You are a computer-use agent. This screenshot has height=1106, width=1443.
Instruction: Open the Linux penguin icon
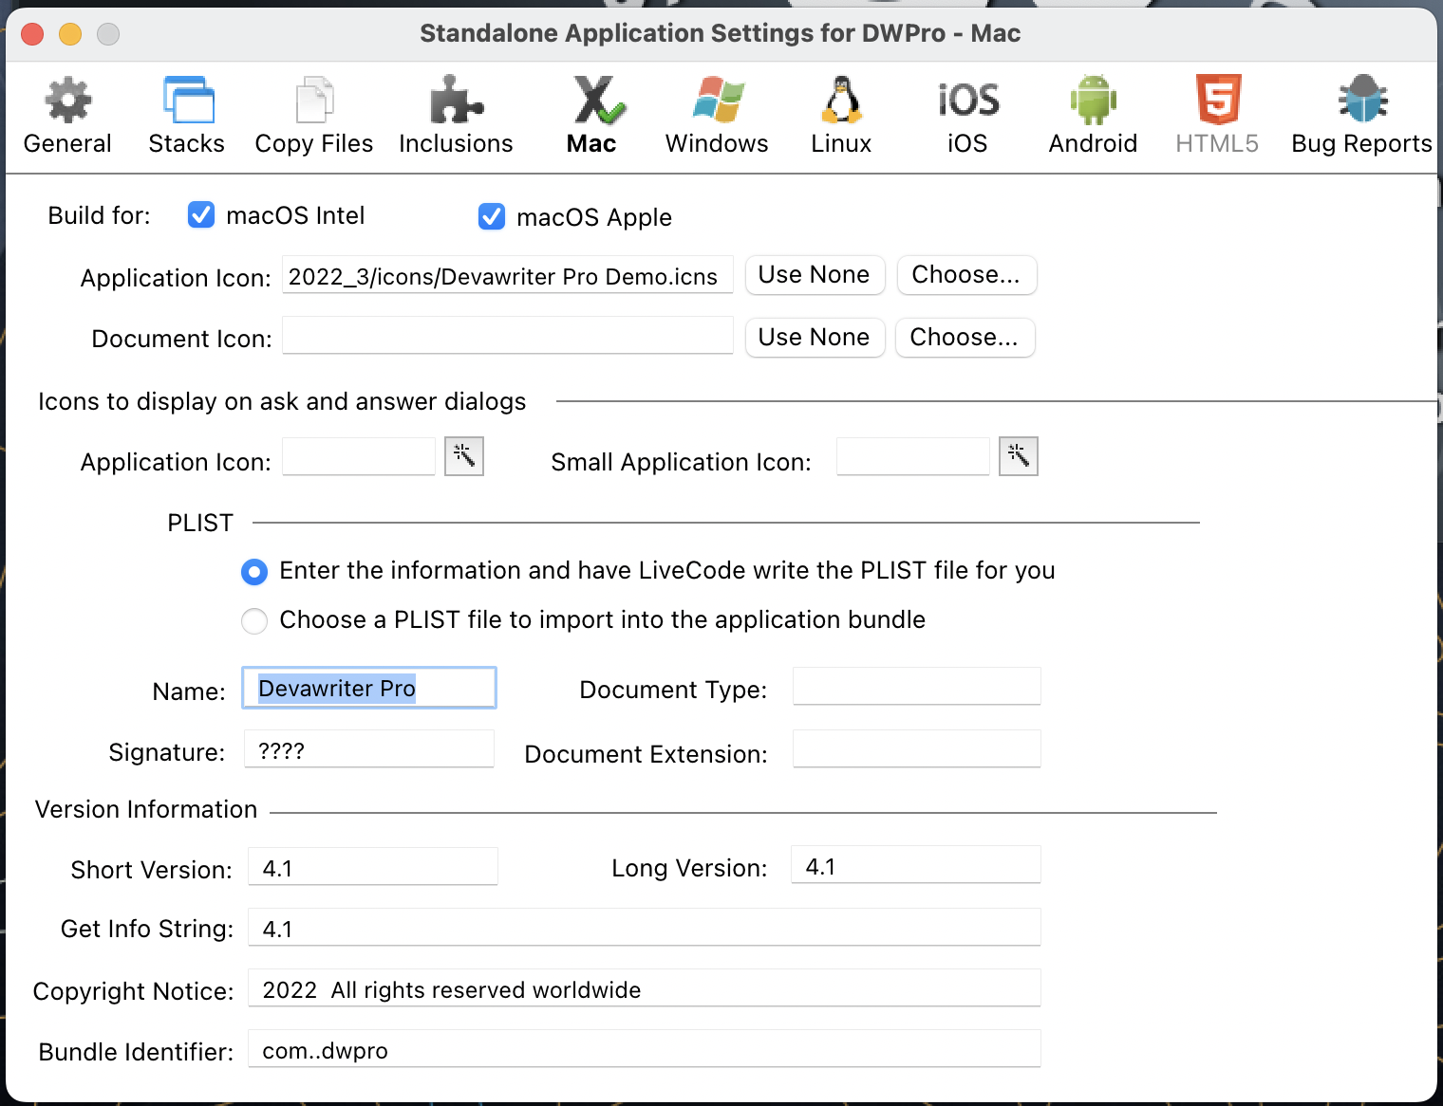click(x=841, y=100)
